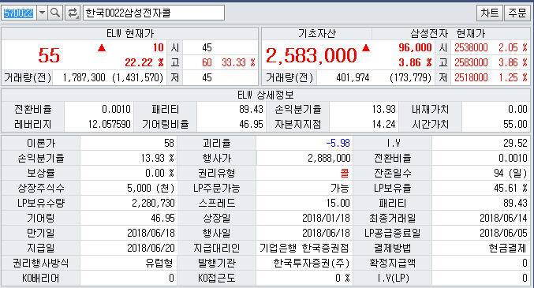This screenshot has width=534, height=288.
Task: Click the 기초자산 header label
Action: [x=317, y=33]
